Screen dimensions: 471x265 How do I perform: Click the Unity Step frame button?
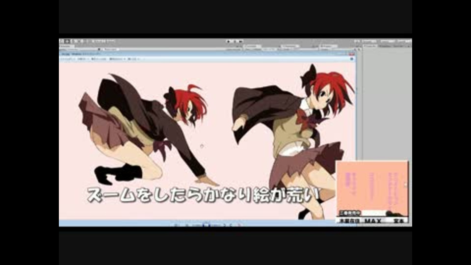click(x=241, y=41)
